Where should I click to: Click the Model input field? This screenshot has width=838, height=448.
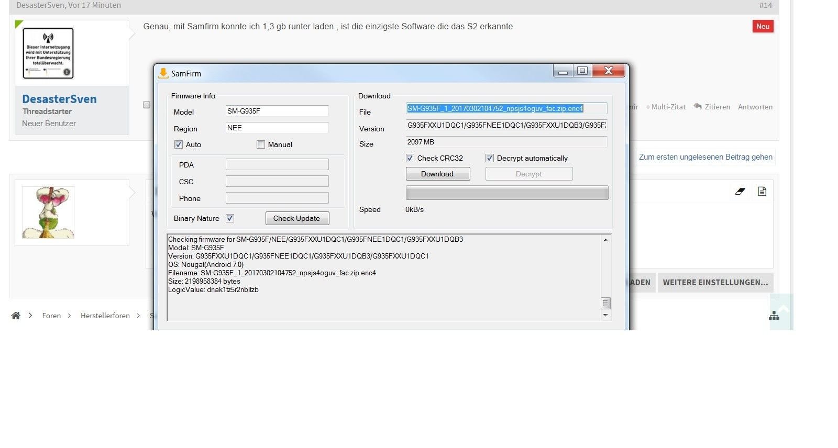pyautogui.click(x=277, y=111)
